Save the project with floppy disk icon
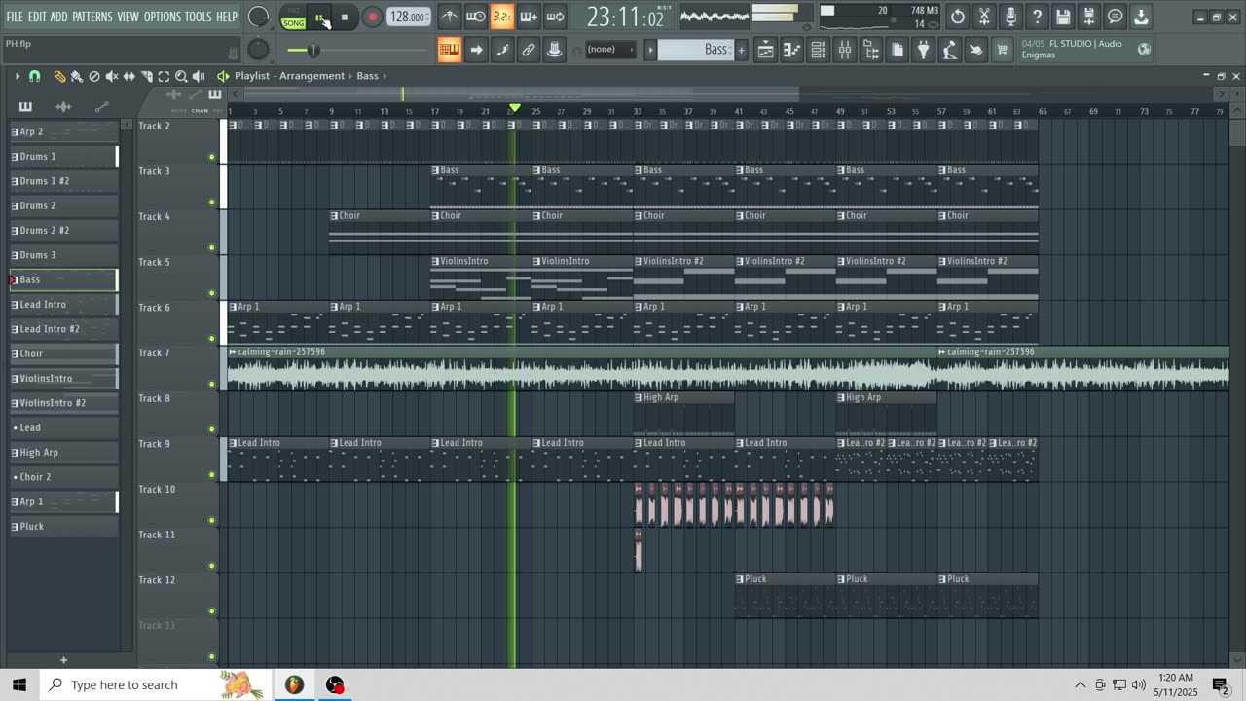This screenshot has width=1246, height=701. pos(1063,17)
